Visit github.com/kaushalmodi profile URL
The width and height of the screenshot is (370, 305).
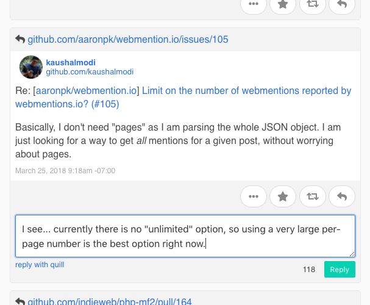[x=90, y=72]
